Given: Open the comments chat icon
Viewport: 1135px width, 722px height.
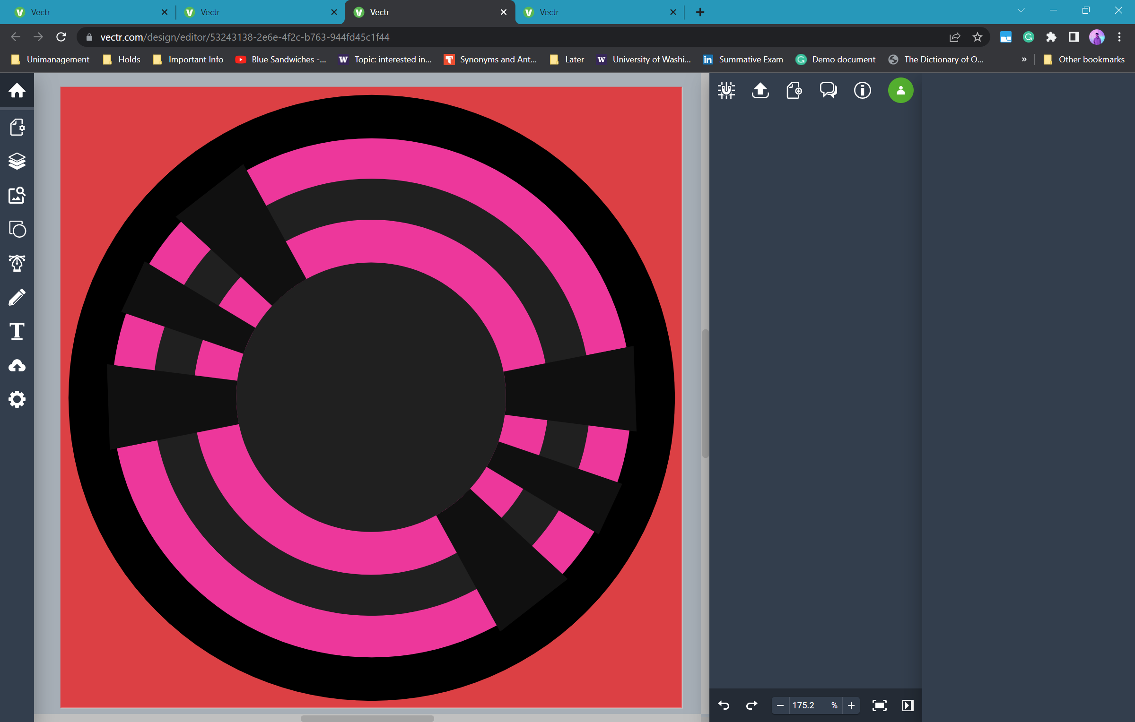Looking at the screenshot, I should tap(828, 90).
